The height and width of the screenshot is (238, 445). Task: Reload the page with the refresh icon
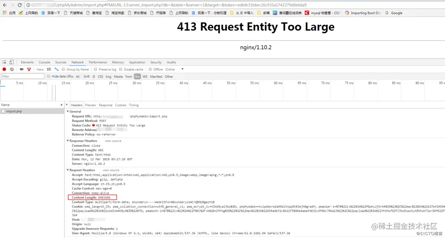[x=20, y=5]
